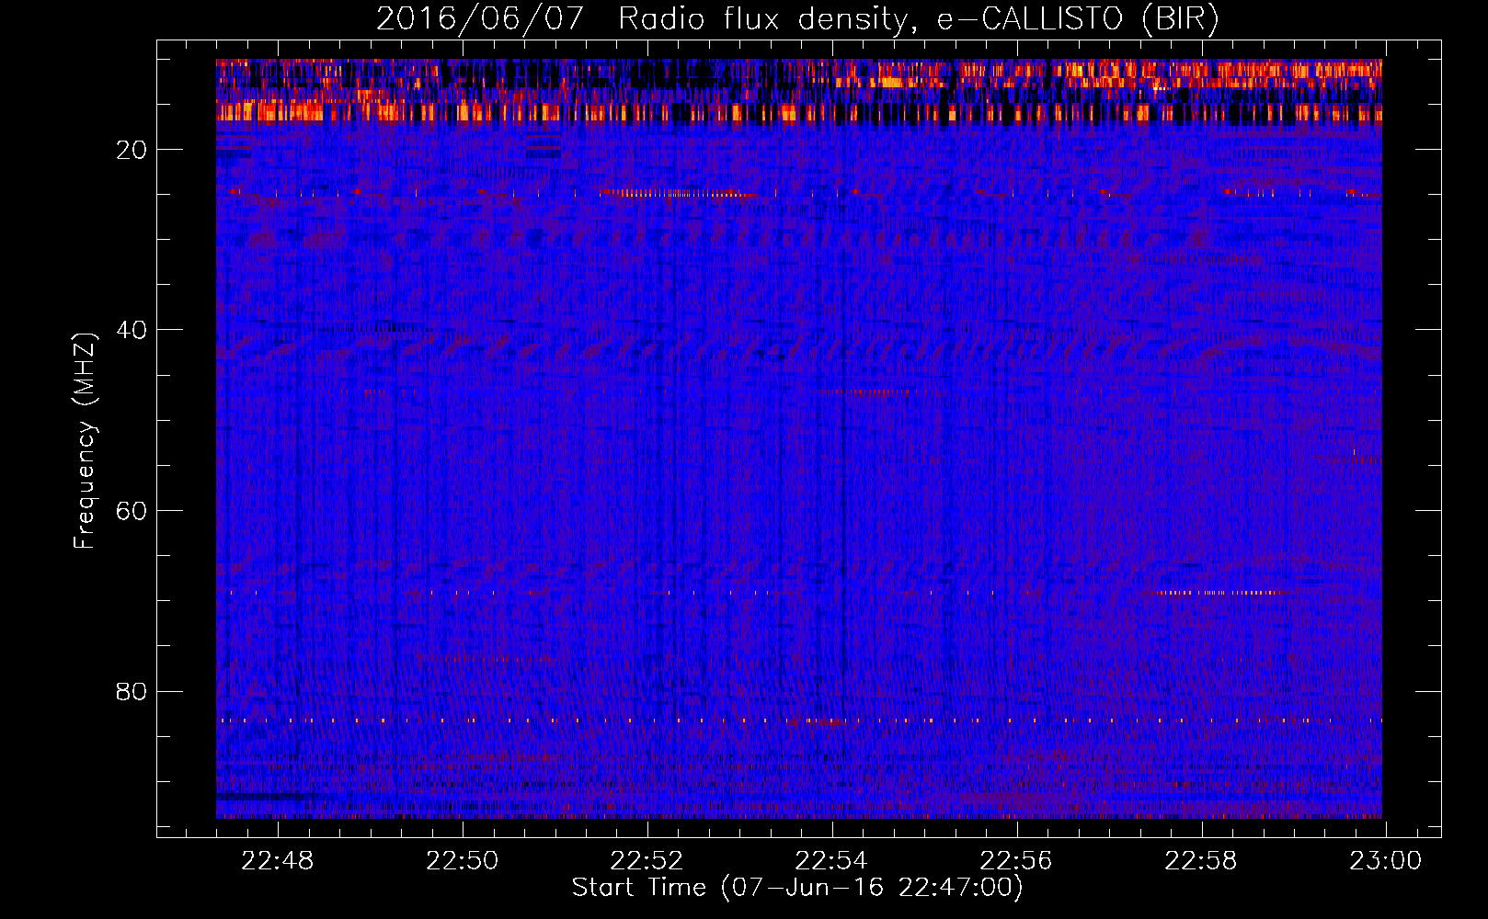Click the 22:54 time tick label
Image resolution: width=1488 pixels, height=919 pixels.
pyautogui.click(x=831, y=861)
